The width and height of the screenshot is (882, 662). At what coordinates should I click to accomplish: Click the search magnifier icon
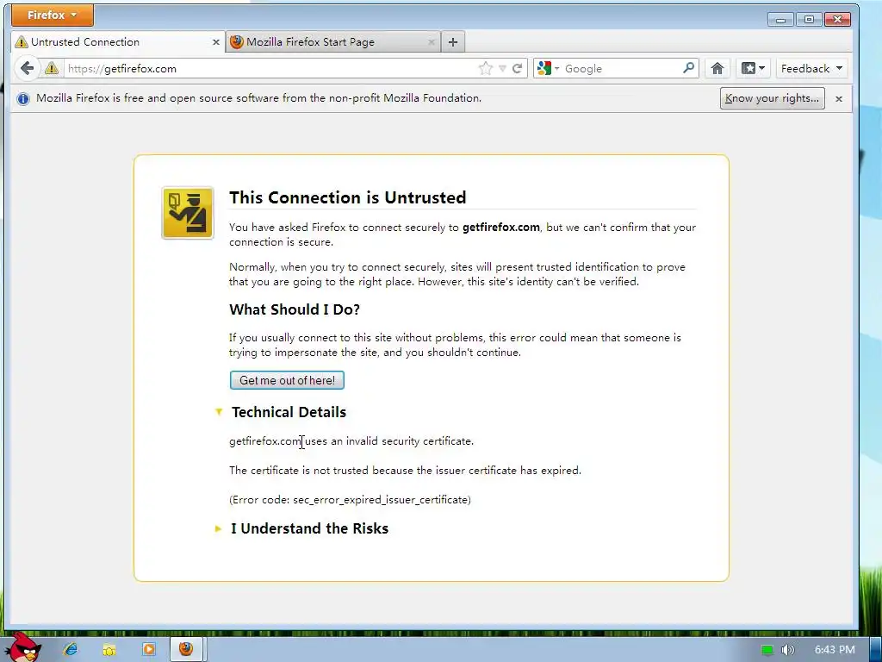point(688,68)
